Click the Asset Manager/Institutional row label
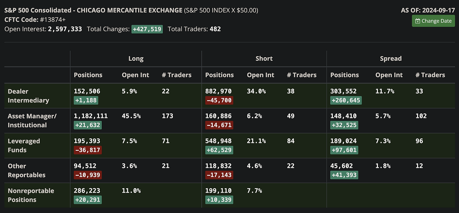 click(32, 120)
